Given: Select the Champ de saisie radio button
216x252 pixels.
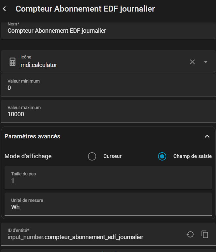Looking at the screenshot, I should [x=162, y=156].
